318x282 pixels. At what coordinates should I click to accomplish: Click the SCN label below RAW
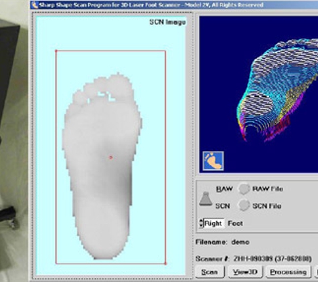[222, 206]
